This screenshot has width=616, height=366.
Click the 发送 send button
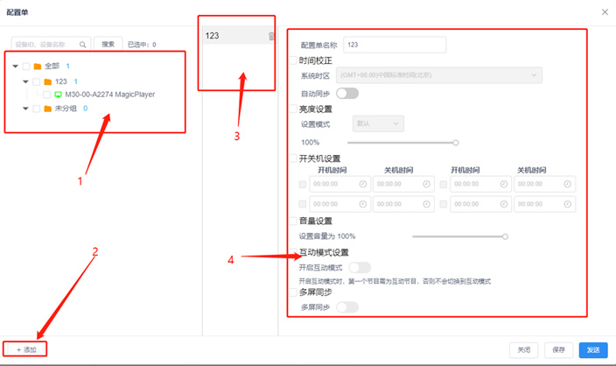point(592,349)
